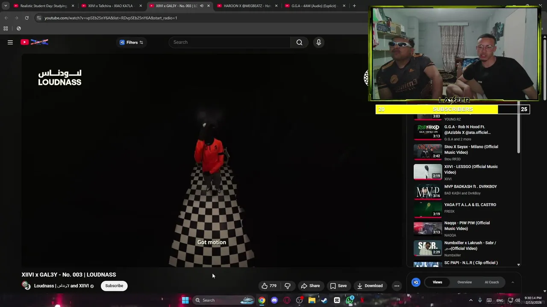Show hidden system tray icons
This screenshot has height=307, width=547.
point(471,300)
